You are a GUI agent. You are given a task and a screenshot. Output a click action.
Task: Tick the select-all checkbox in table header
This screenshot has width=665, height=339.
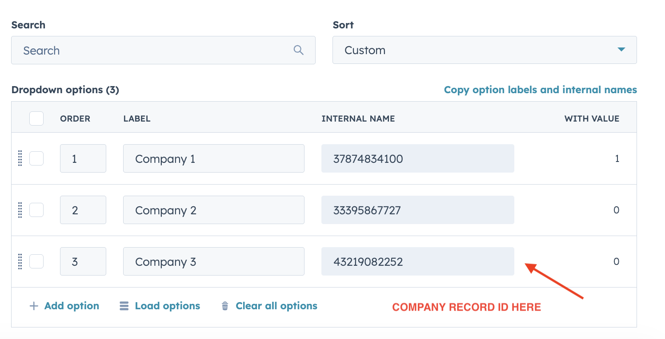pyautogui.click(x=36, y=118)
